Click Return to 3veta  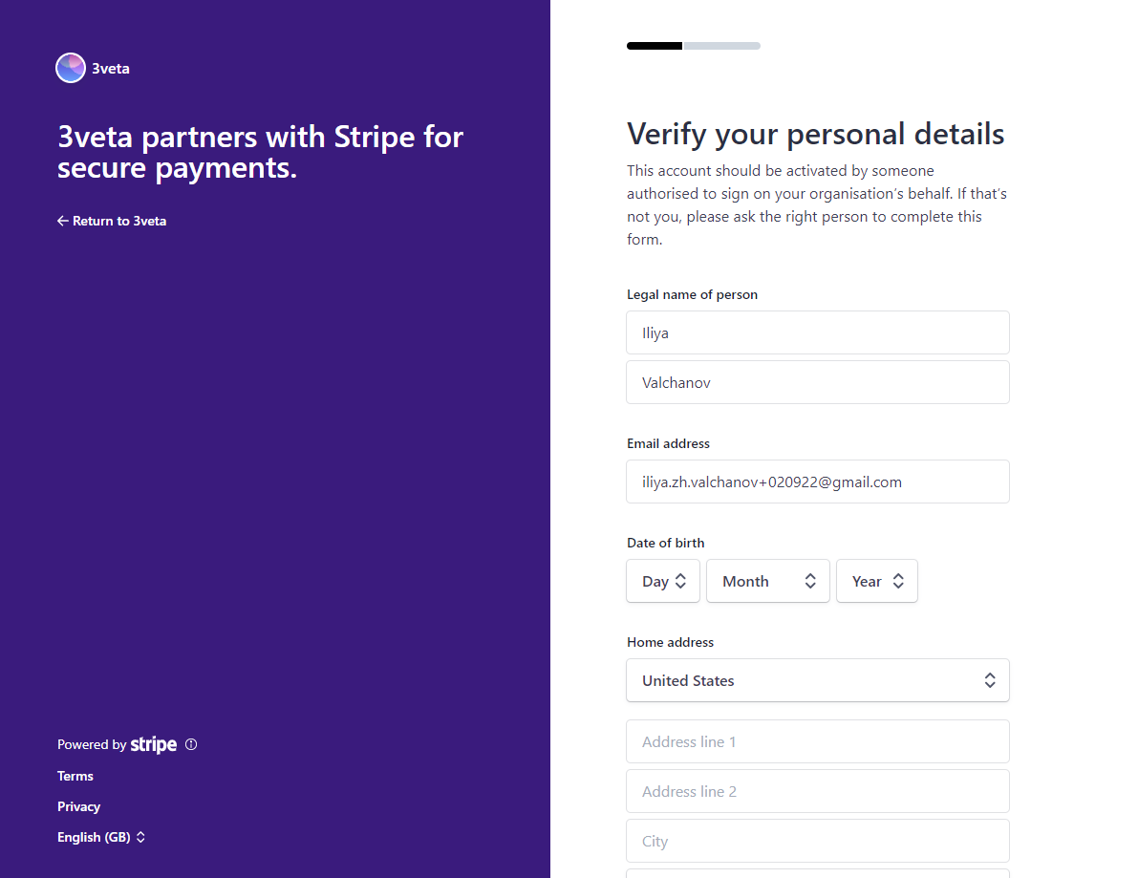pos(119,221)
